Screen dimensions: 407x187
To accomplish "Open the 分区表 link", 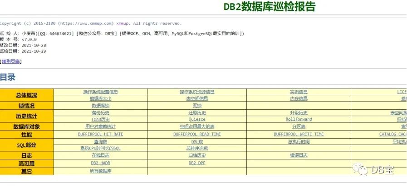I will pyautogui.click(x=299, y=126).
